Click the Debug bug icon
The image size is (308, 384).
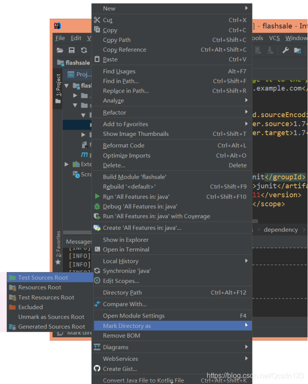97,206
